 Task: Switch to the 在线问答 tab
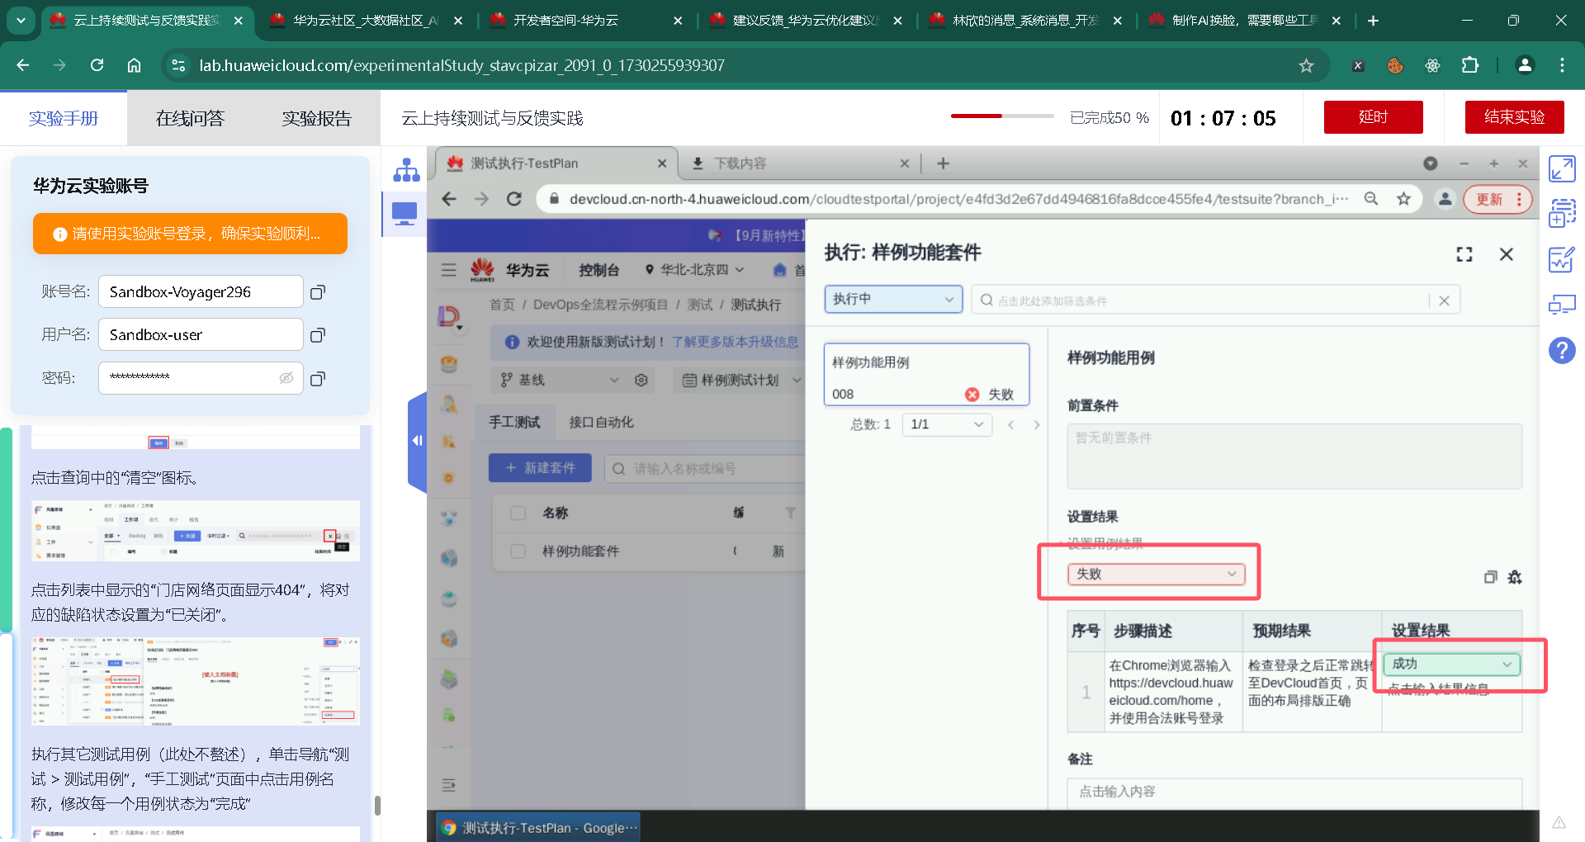(190, 118)
